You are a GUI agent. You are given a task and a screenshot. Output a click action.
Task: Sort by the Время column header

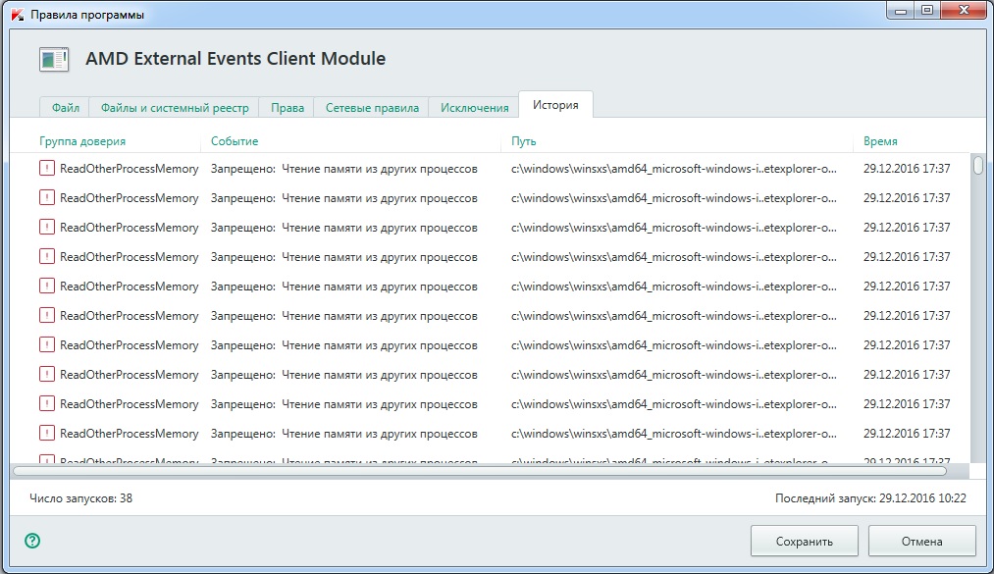880,141
